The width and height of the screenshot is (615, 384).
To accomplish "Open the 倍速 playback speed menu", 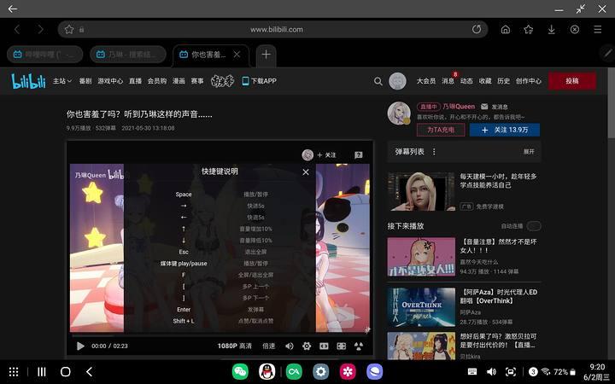I will [x=269, y=346].
